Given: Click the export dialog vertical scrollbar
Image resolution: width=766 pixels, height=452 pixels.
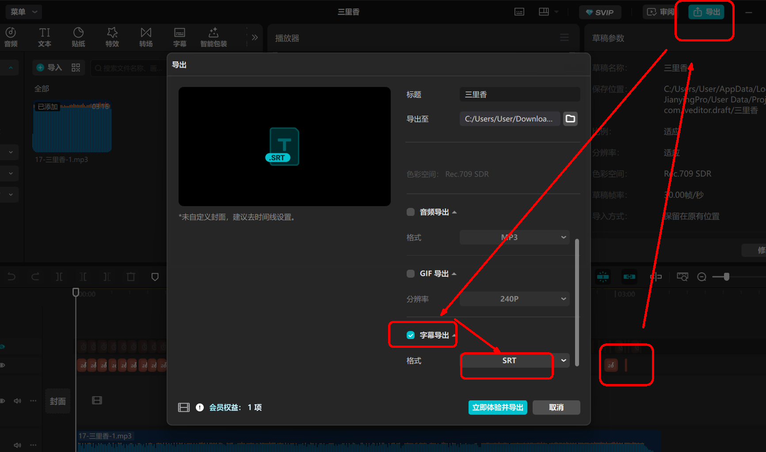Looking at the screenshot, I should pyautogui.click(x=577, y=302).
